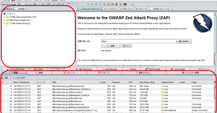Select the サイト root tree node

tap(11, 14)
